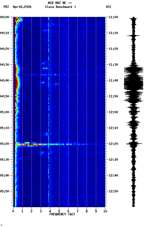Click the 05:30 PDT time label
Screen dimensions: 145x228
click(x=4, y=160)
